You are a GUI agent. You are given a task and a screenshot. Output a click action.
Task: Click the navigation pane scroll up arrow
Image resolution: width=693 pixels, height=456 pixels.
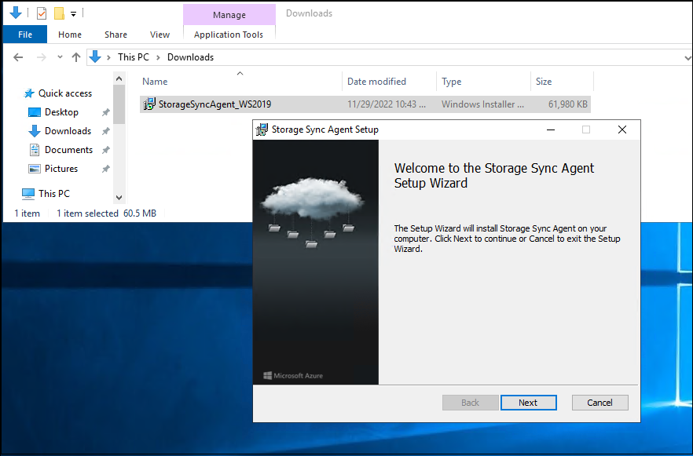point(119,78)
